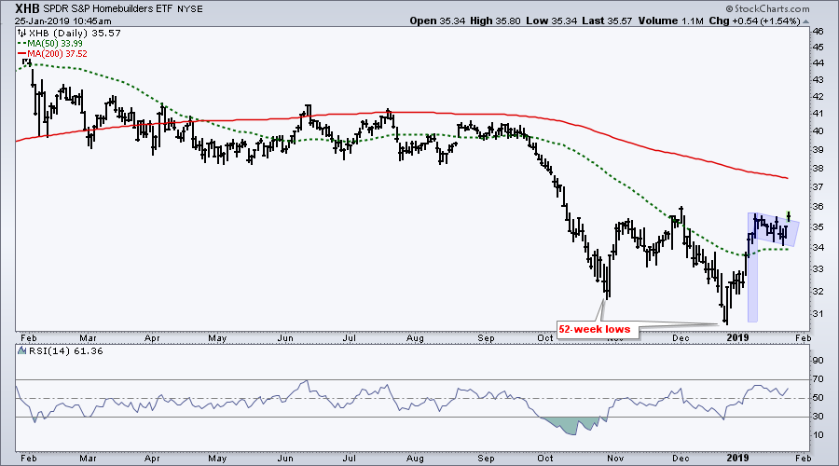Click the green dashed MA(50) legend marker
This screenshot has height=466, width=839.
pos(22,43)
